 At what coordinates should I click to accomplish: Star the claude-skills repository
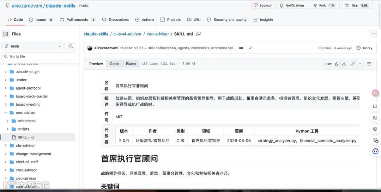coord(357,5)
